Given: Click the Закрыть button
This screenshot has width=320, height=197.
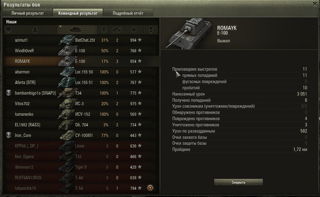Looking at the screenshot, I should 239,182.
